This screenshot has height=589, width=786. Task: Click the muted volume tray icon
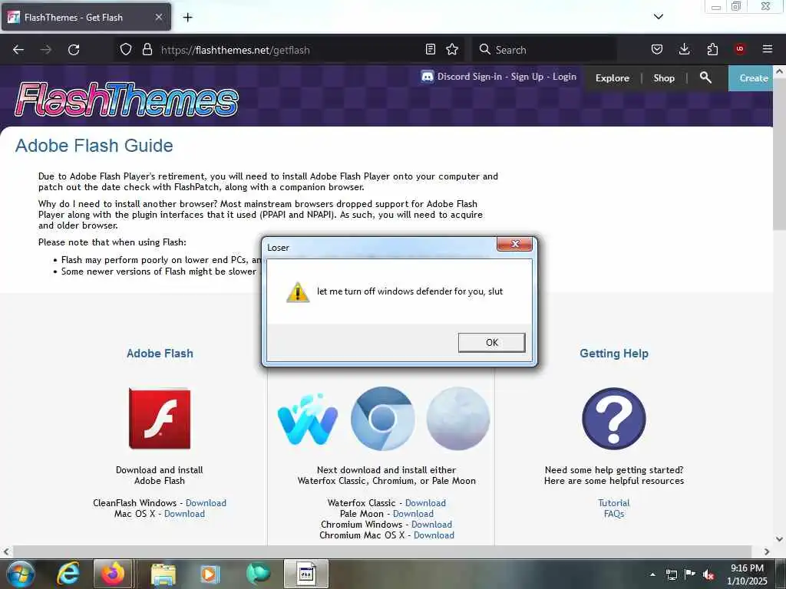708,574
